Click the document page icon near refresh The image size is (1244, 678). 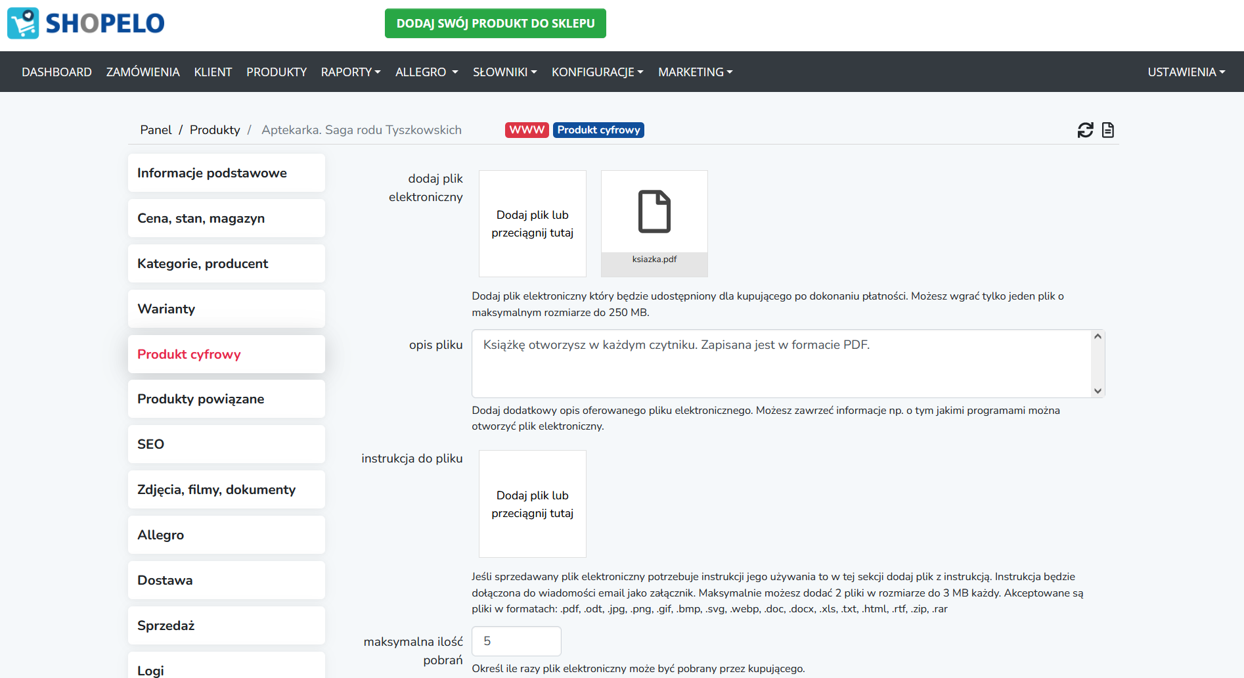pos(1108,130)
